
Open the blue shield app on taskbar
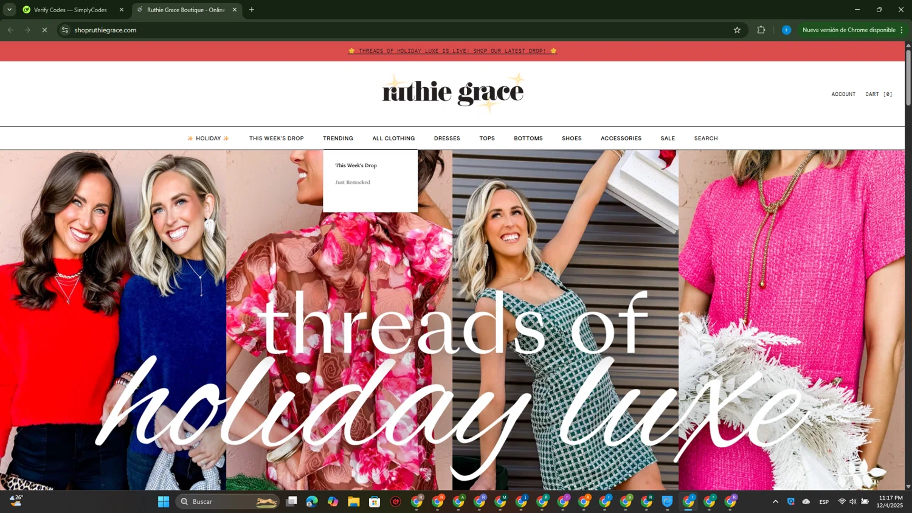(668, 501)
